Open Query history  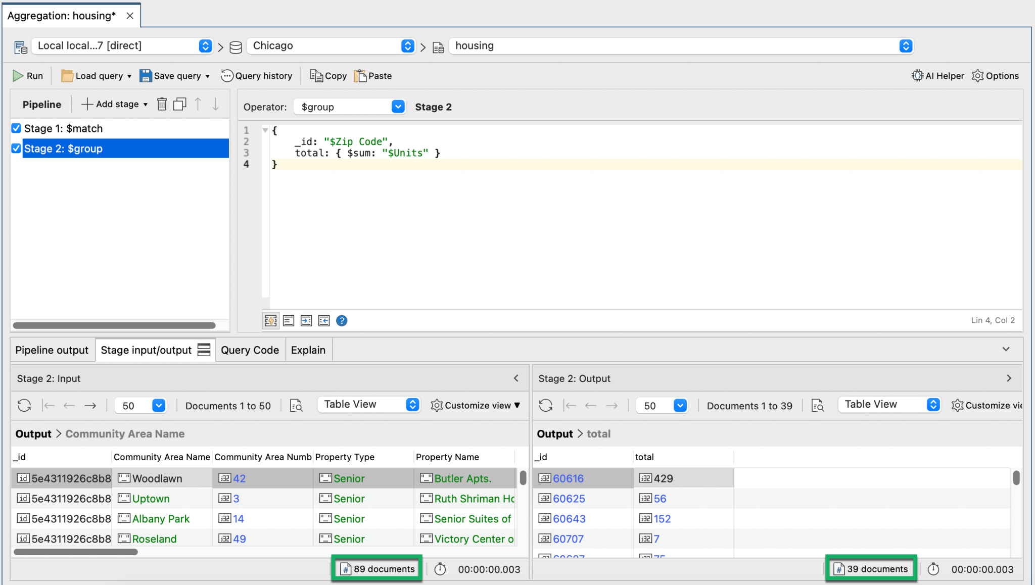click(257, 76)
